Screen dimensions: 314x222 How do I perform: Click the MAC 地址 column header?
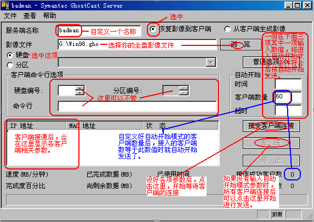104,126
